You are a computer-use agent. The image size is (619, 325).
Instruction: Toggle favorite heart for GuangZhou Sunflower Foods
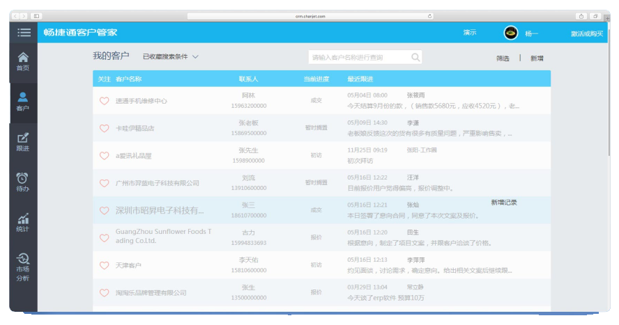(105, 238)
